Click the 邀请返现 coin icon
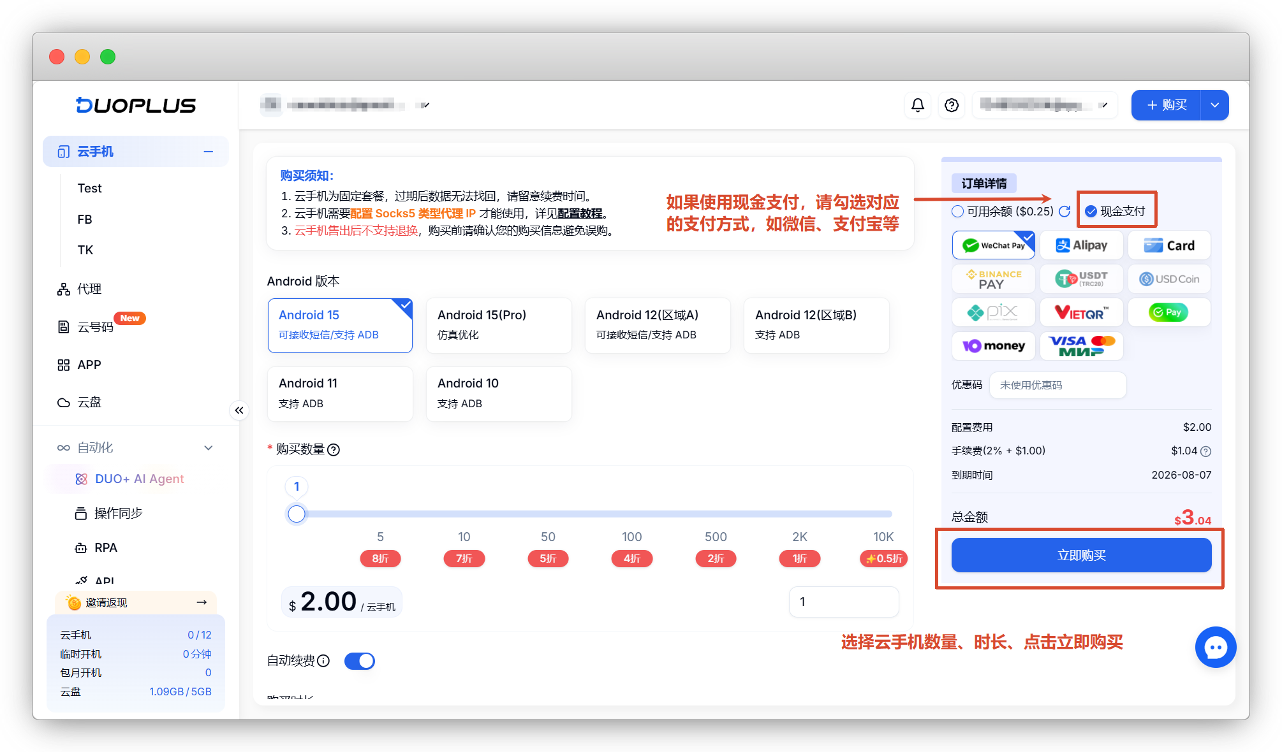The width and height of the screenshot is (1282, 752). [x=74, y=602]
